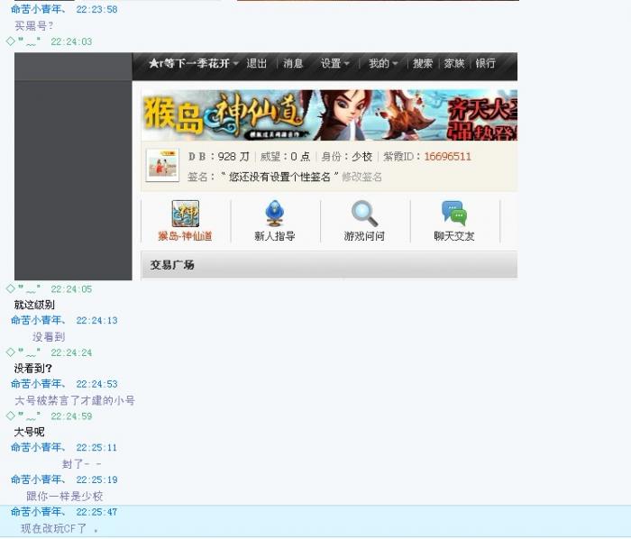
Task: Open the 游戏问问 magnifier icon
Action: [x=364, y=214]
